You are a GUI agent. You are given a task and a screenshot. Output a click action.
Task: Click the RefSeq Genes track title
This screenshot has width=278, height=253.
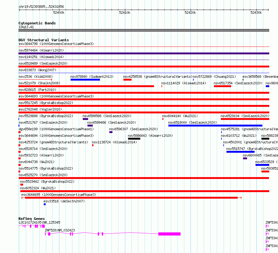(x=32, y=219)
